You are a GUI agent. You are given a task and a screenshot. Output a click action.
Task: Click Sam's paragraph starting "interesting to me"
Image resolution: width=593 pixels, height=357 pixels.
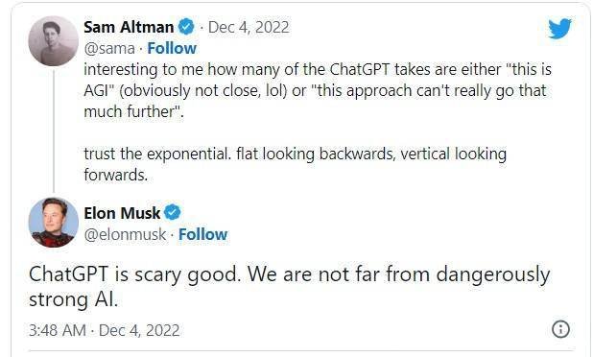pyautogui.click(x=318, y=91)
